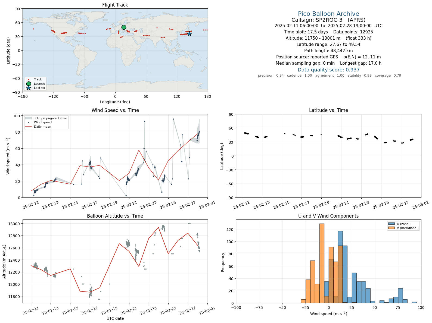Click the '11800' altitude tick label
432x323 pixels.
point(15,297)
